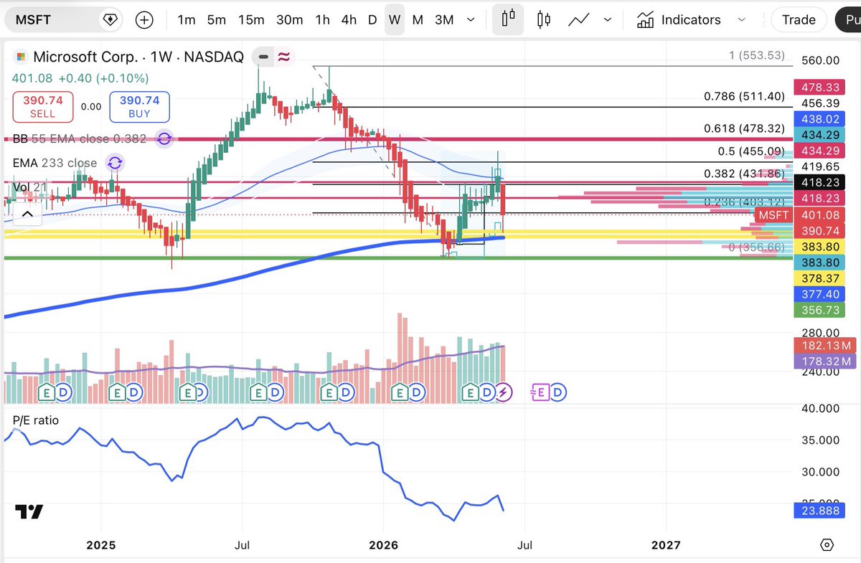Click the 2025 label on time axis
861x563 pixels.
click(x=100, y=545)
